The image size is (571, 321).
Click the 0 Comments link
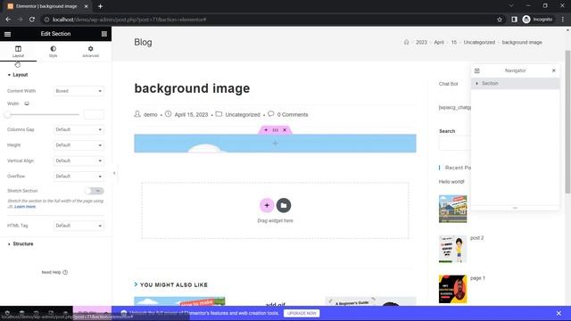293,115
